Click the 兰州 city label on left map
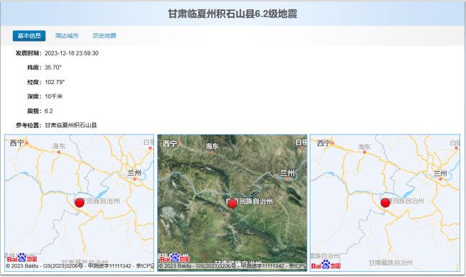The image size is (466, 277). pos(135,173)
